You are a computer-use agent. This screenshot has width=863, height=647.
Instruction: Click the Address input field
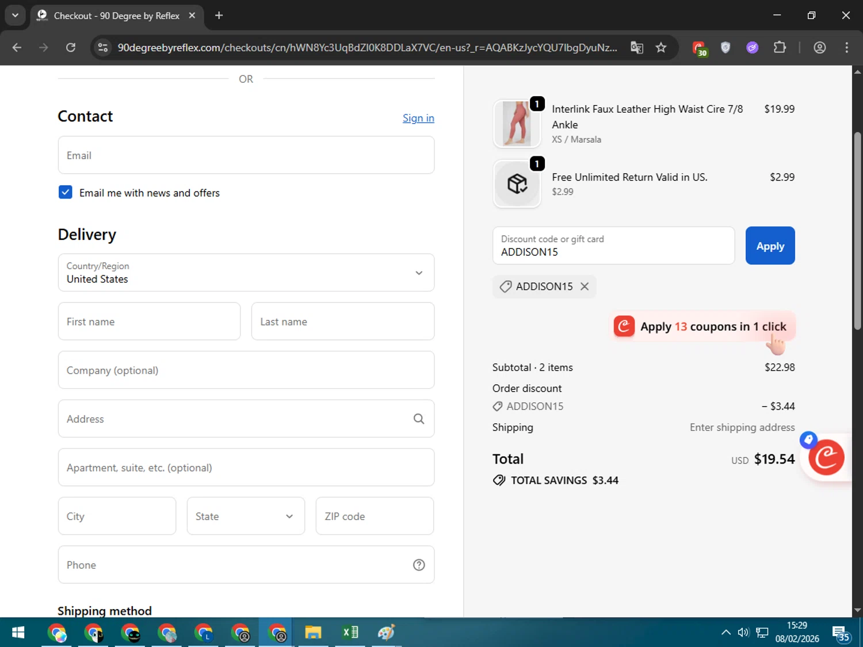click(x=246, y=419)
